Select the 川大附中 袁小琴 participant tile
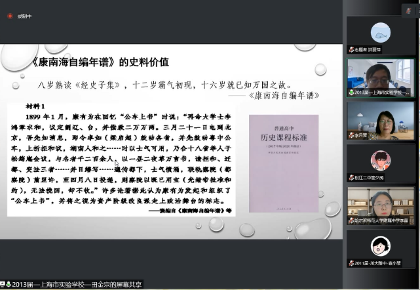 [381, 249]
